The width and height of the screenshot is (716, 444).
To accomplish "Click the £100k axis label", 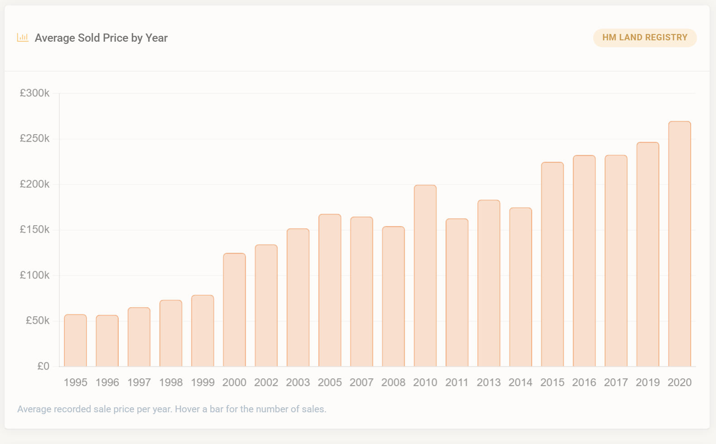I will click(x=34, y=275).
